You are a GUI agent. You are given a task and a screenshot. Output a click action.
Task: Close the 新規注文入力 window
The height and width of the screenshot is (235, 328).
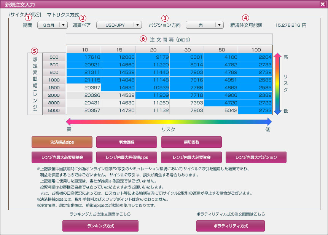click(x=323, y=4)
